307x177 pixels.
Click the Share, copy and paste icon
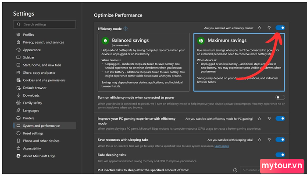pos(18,73)
